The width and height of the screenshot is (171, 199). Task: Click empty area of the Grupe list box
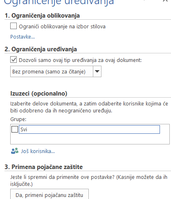[x=90, y=139]
